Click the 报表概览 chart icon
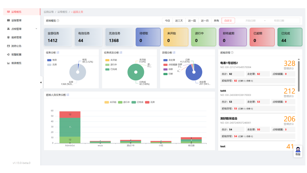This screenshot has height=173, width=307. pos(8,63)
